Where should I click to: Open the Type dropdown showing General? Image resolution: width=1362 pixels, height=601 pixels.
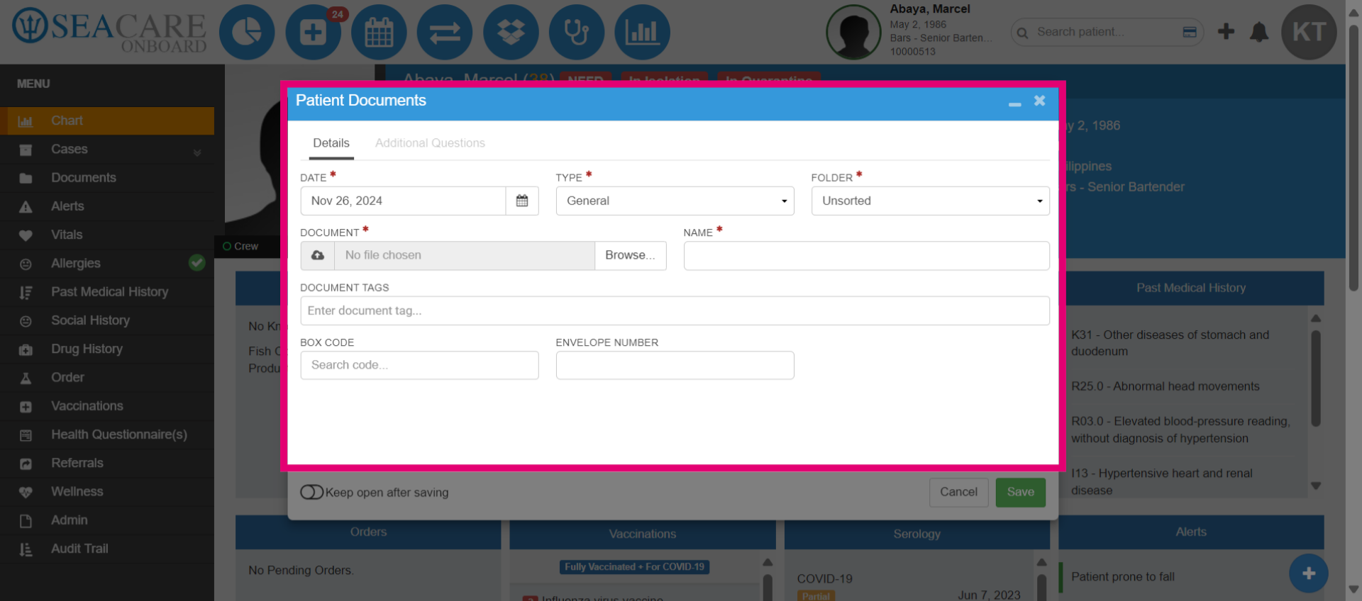(675, 201)
